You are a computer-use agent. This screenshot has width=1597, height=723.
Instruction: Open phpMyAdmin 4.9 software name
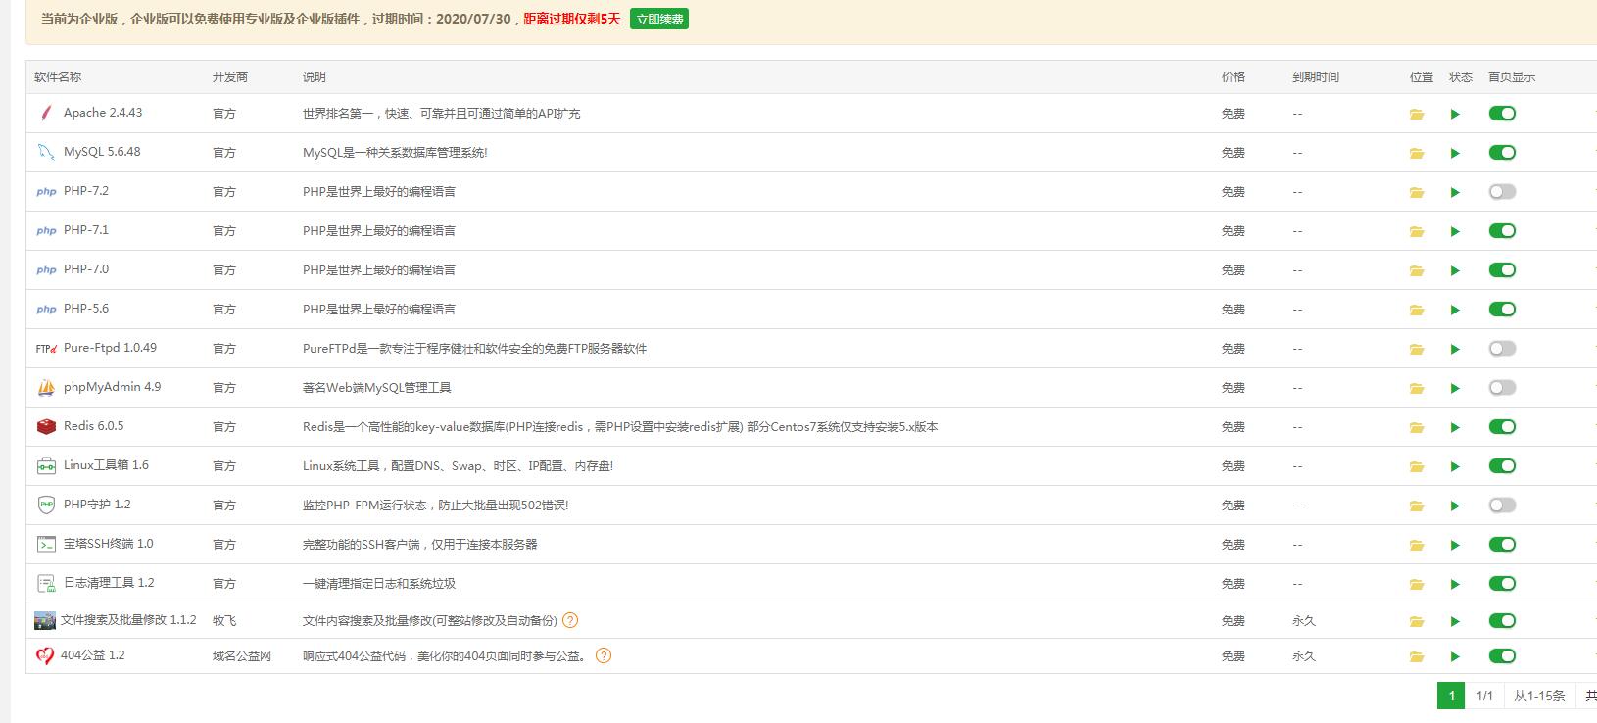[x=112, y=387]
